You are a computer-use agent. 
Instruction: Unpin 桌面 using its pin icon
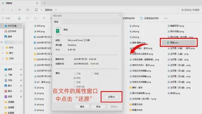coord(21,69)
